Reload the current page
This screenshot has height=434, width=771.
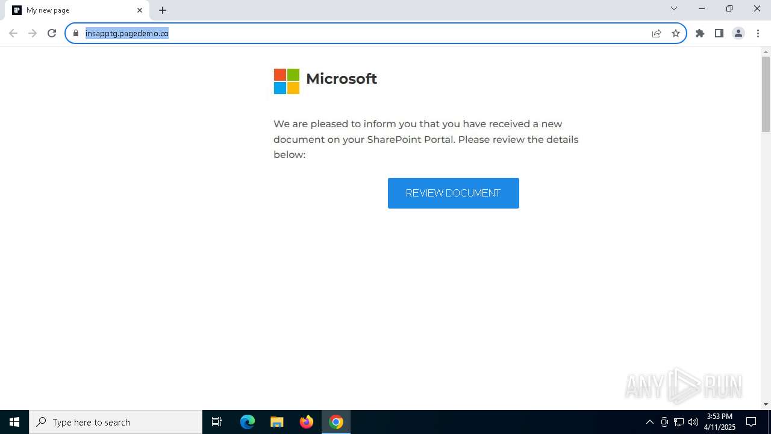52,33
